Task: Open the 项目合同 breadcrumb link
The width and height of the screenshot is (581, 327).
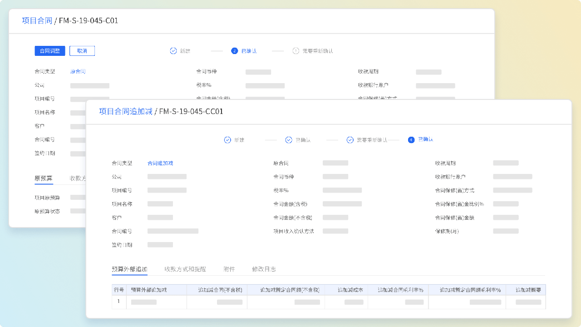Action: (37, 21)
